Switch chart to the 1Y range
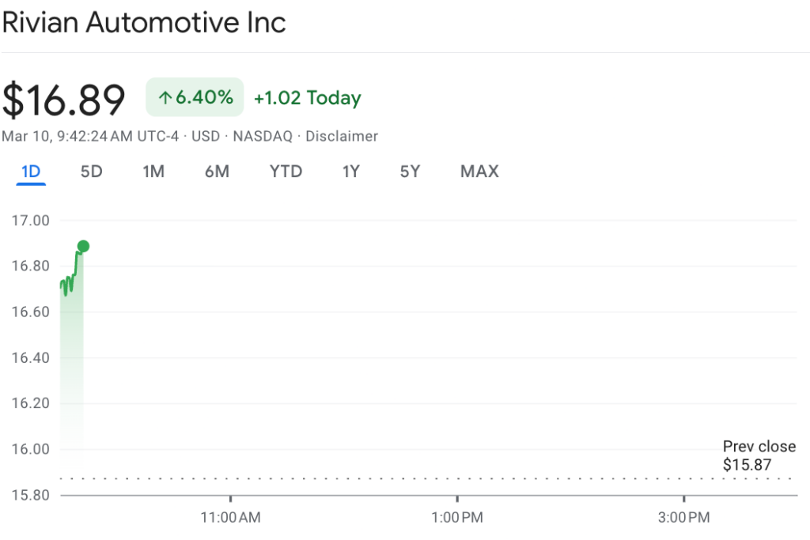810x540 pixels. (x=351, y=172)
